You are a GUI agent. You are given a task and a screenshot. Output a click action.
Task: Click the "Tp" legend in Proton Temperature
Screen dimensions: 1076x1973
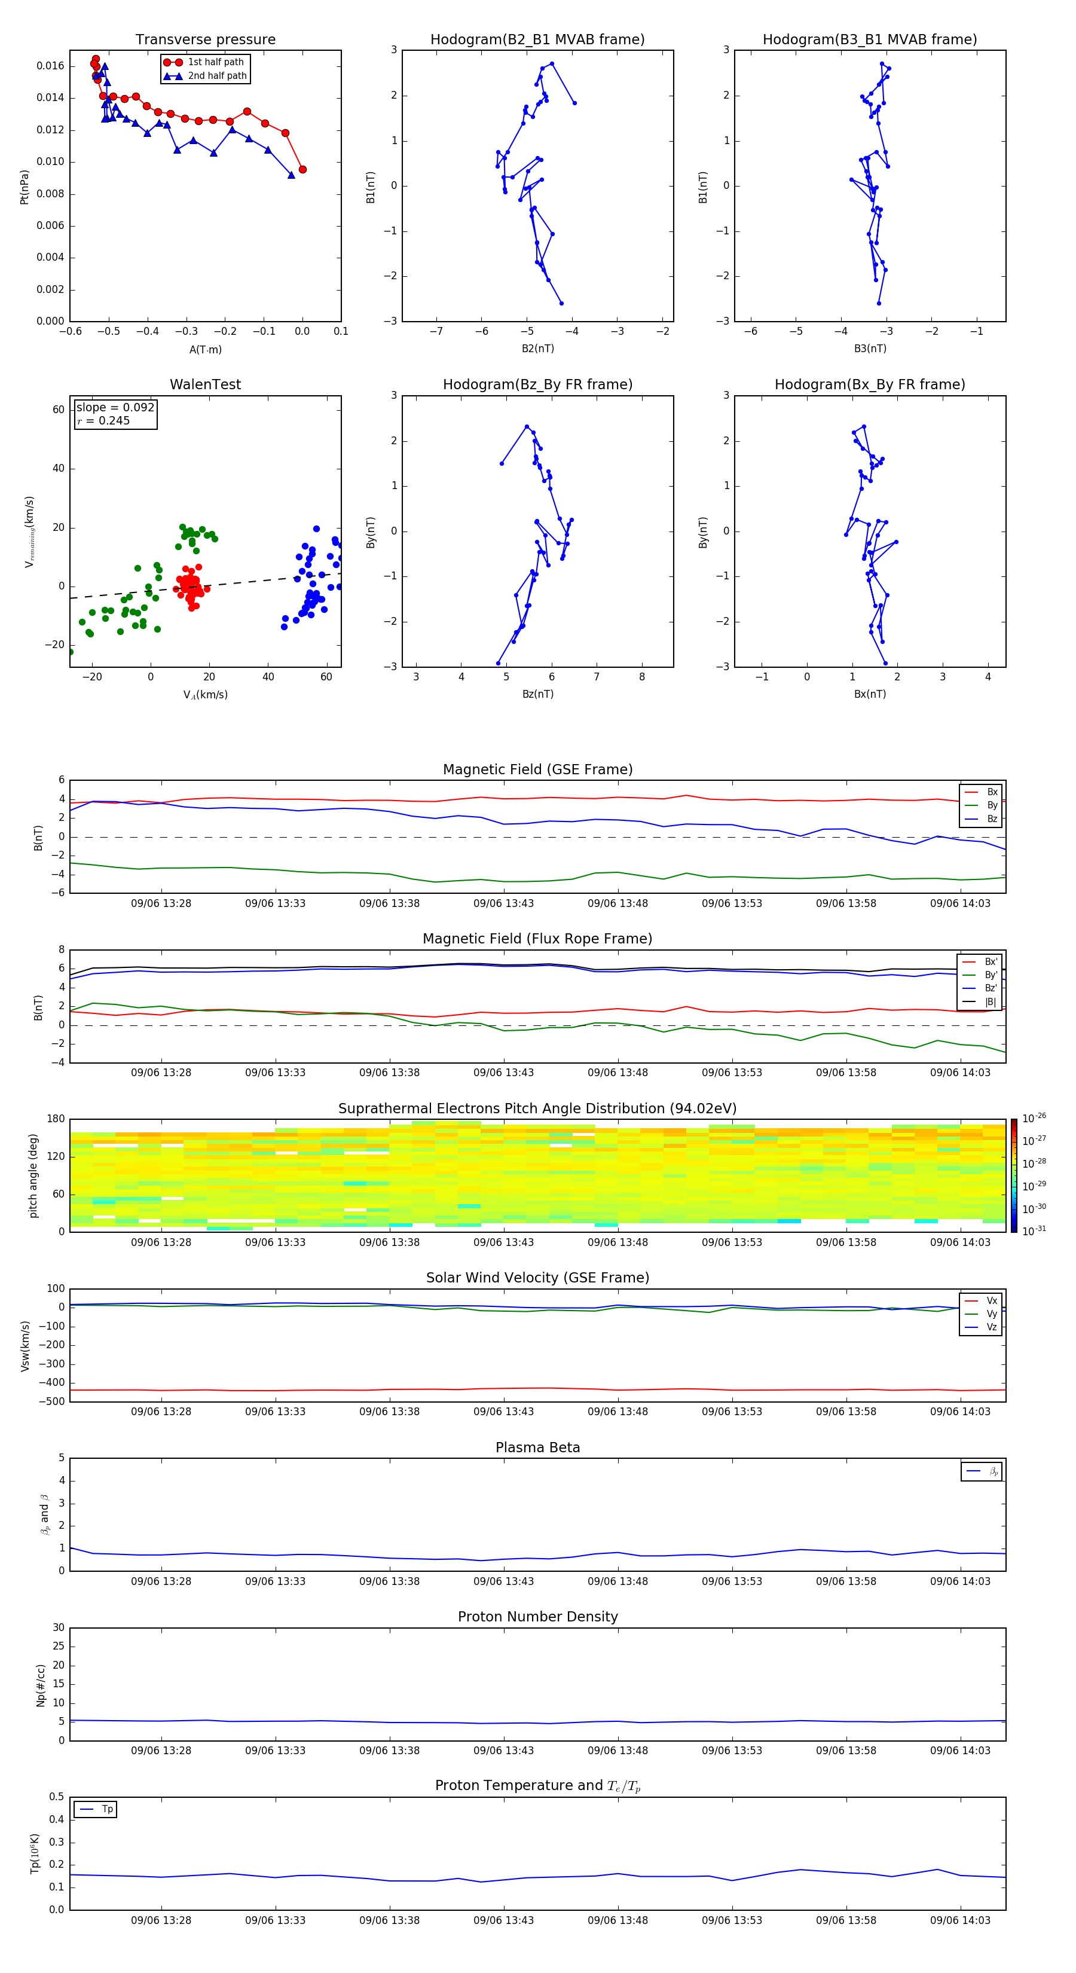[96, 1809]
